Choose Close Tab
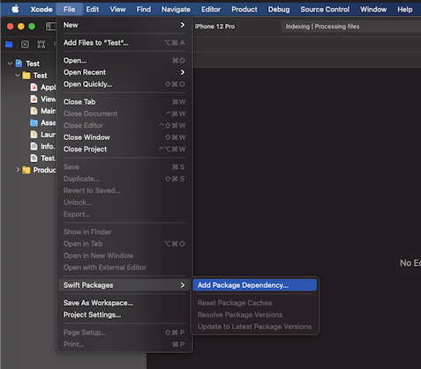The width and height of the screenshot is (421, 369). click(x=124, y=102)
